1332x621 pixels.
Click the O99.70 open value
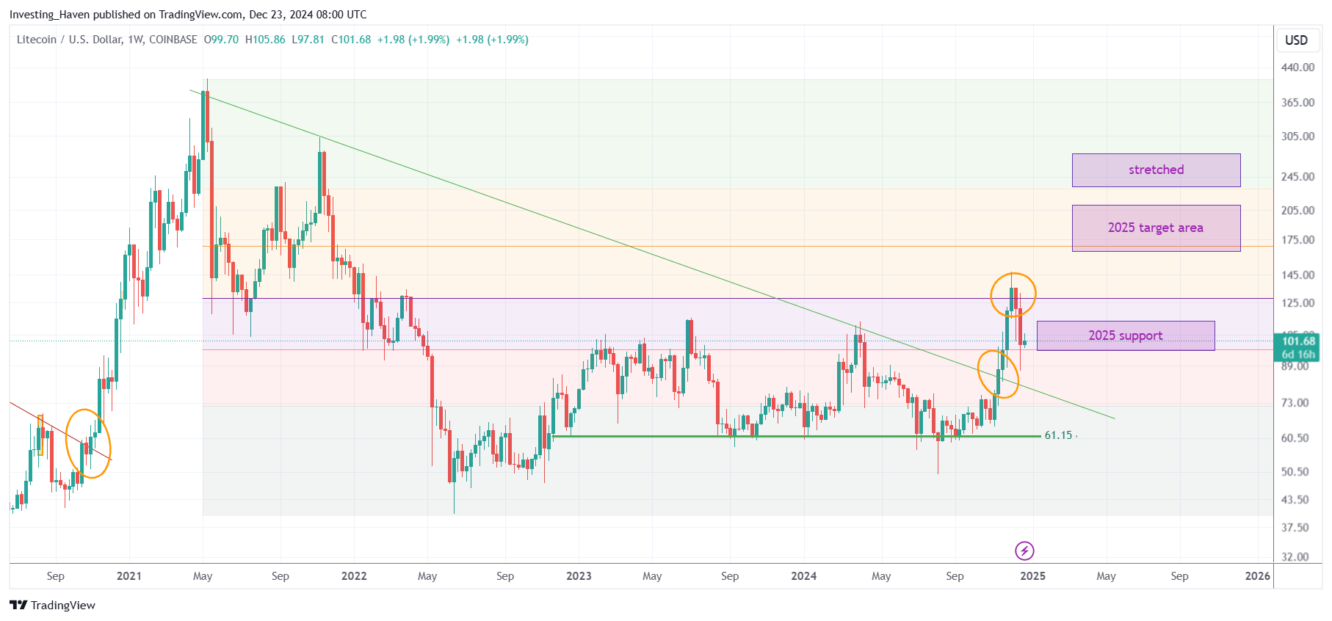(221, 40)
